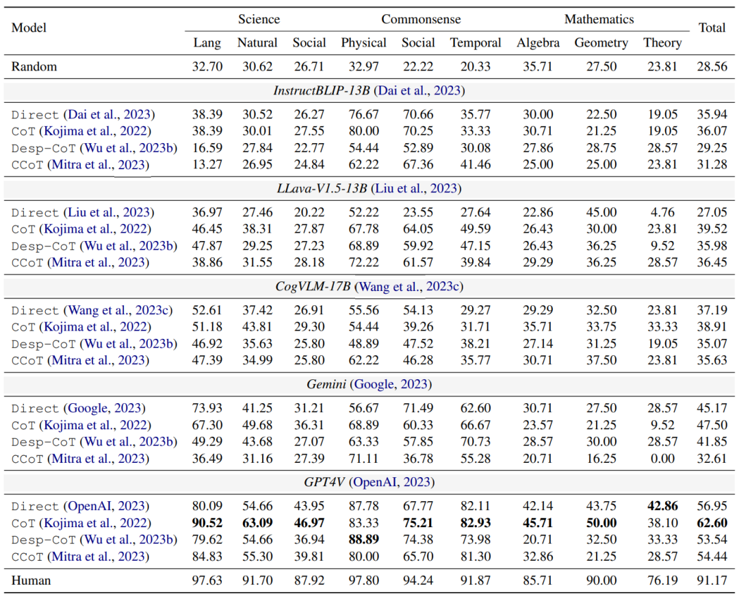Viewport: 739px width, 599px height.
Task: Open the Google, 2023 citation beside Gemini heading
Action: tap(391, 384)
